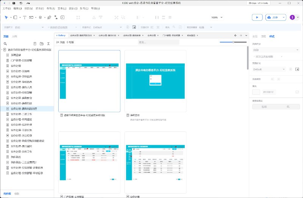The height and width of the screenshot is (198, 303).
Task: Open the white #FFFFFF fill color swatch
Action: [x=256, y=92]
